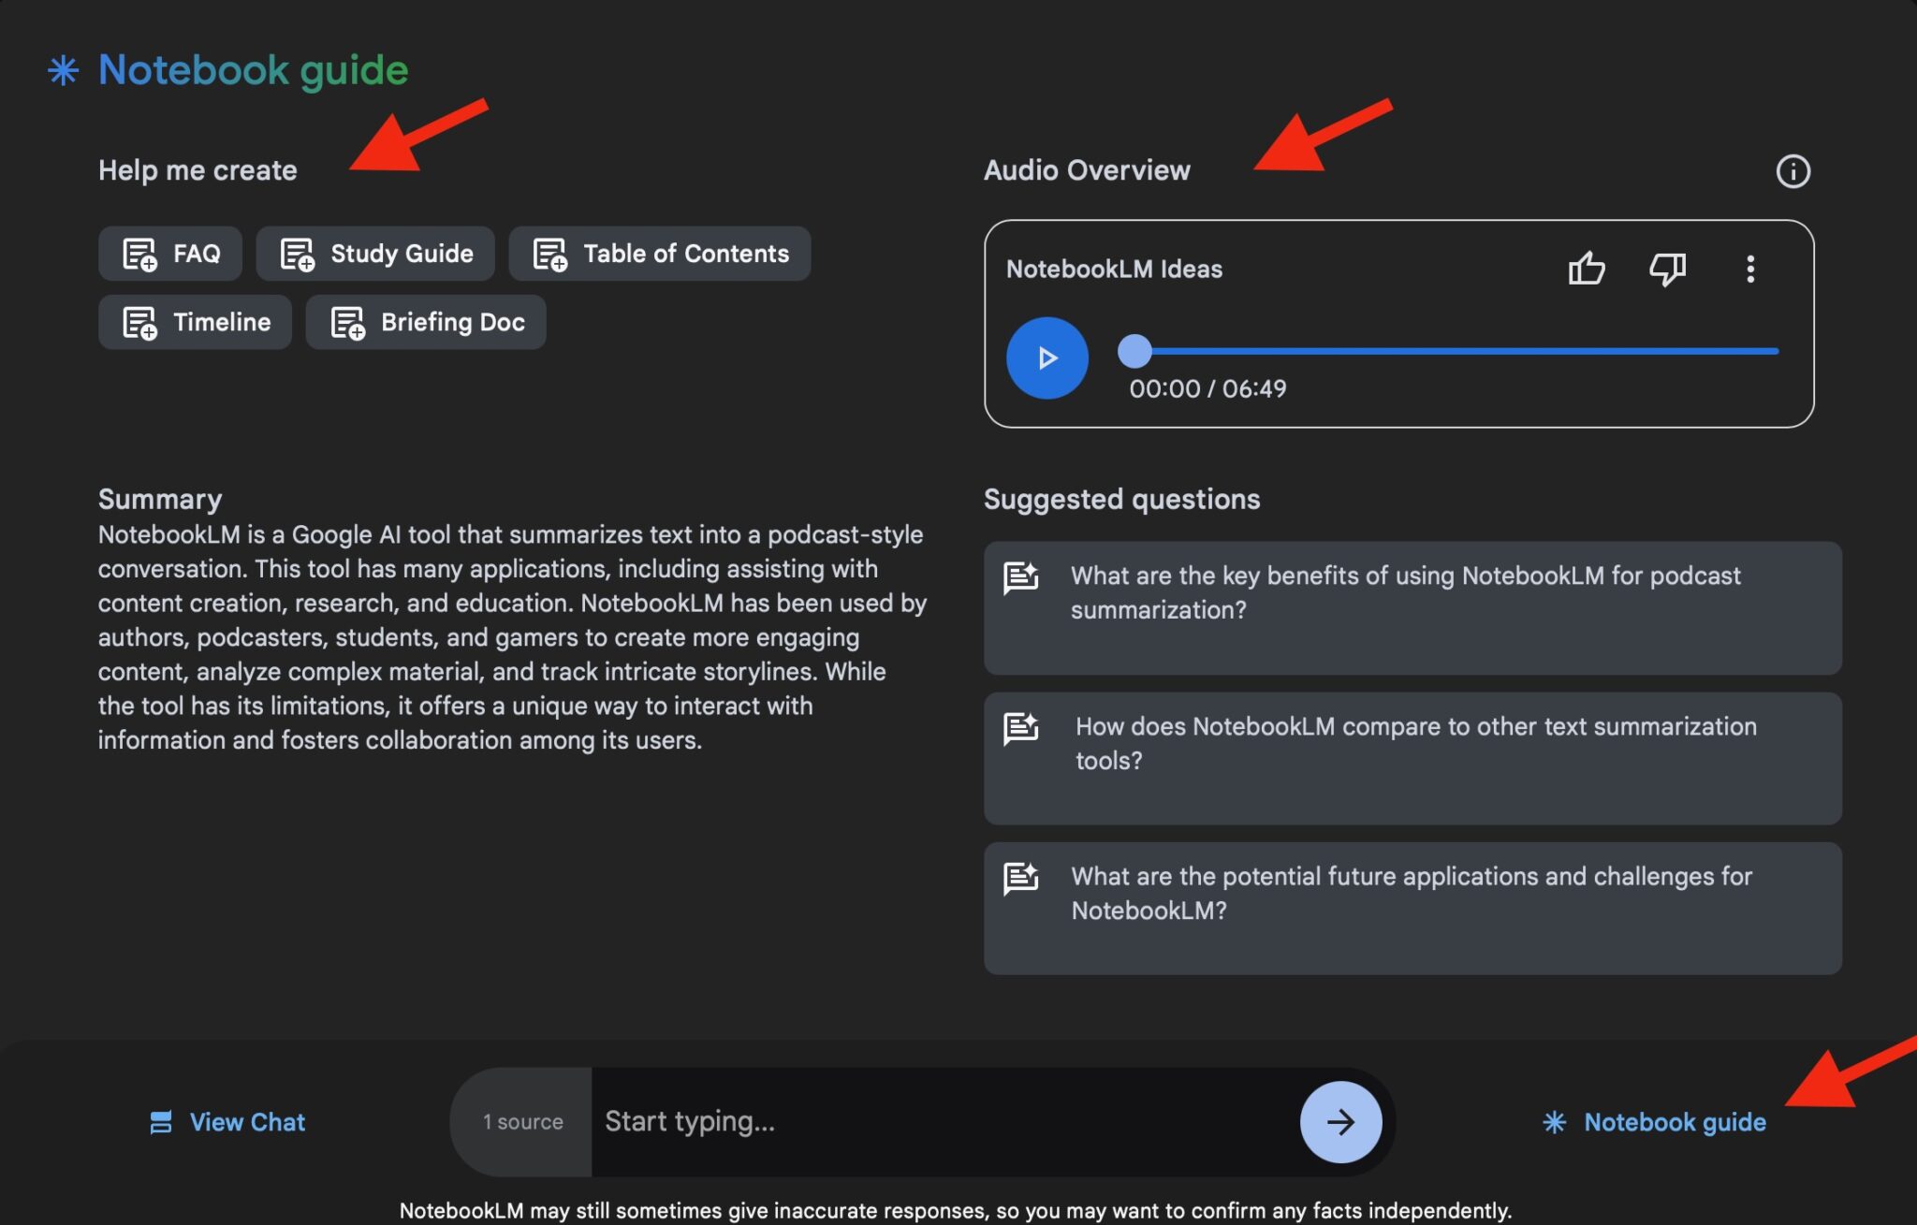This screenshot has width=1917, height=1225.
Task: Create a Table of Contents
Action: pyautogui.click(x=660, y=254)
